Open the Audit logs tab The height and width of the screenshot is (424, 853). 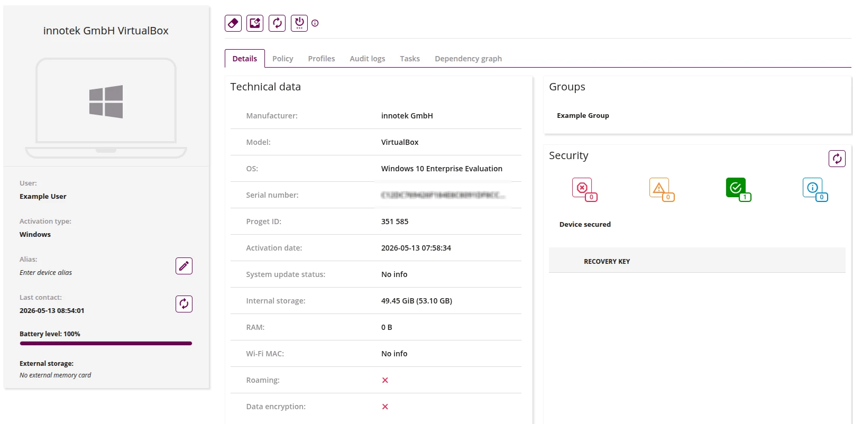click(368, 59)
